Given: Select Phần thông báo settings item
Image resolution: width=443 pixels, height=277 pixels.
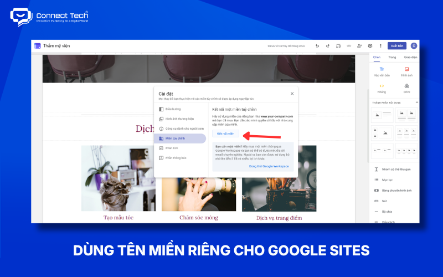Looking at the screenshot, I should [x=180, y=158].
